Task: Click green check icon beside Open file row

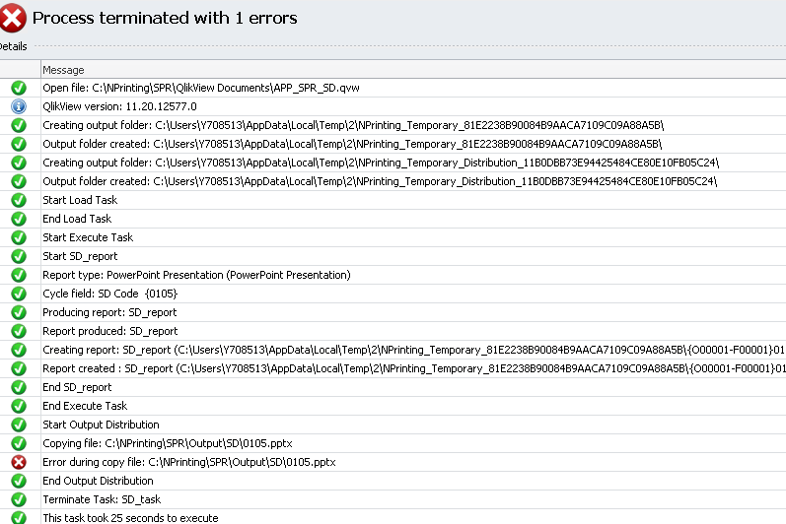Action: tap(19, 88)
